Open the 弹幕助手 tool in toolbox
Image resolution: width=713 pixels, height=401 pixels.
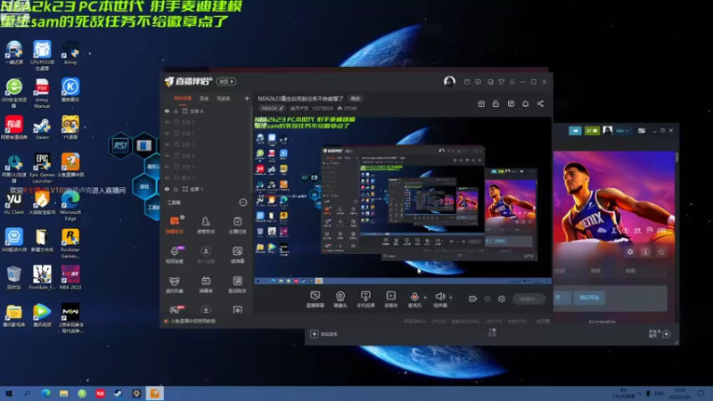coord(175,225)
